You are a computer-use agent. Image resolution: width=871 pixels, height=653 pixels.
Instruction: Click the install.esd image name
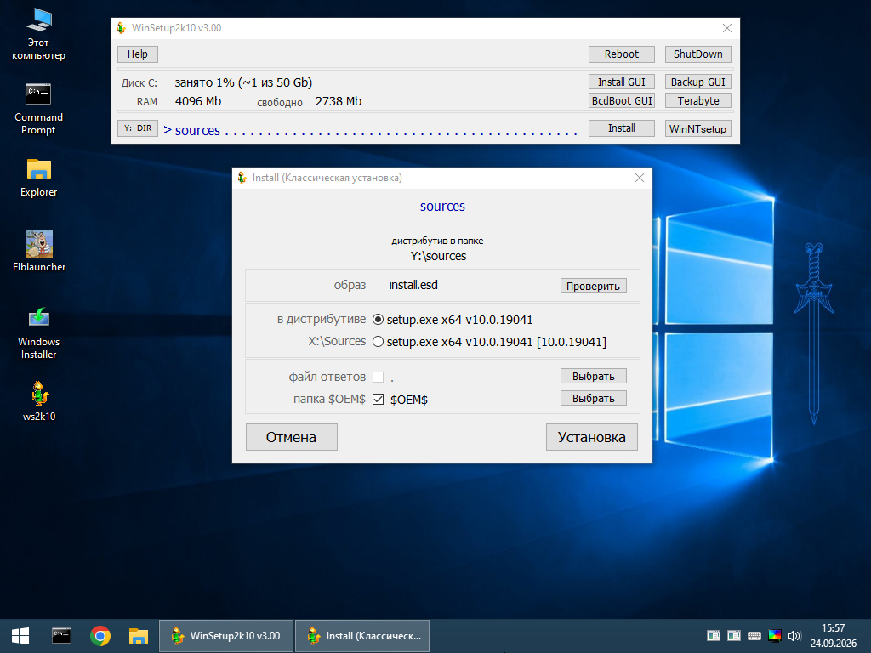pos(413,285)
